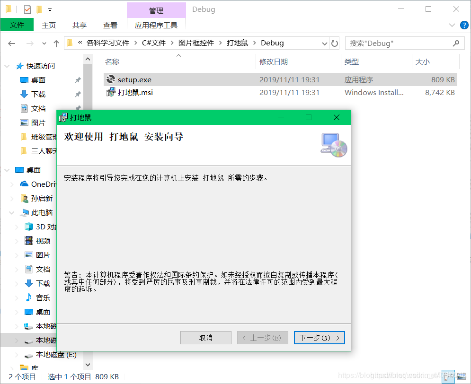Image resolution: width=471 pixels, height=384 pixels.
Task: Click the 下一步(N) button in the installer
Action: (320, 337)
